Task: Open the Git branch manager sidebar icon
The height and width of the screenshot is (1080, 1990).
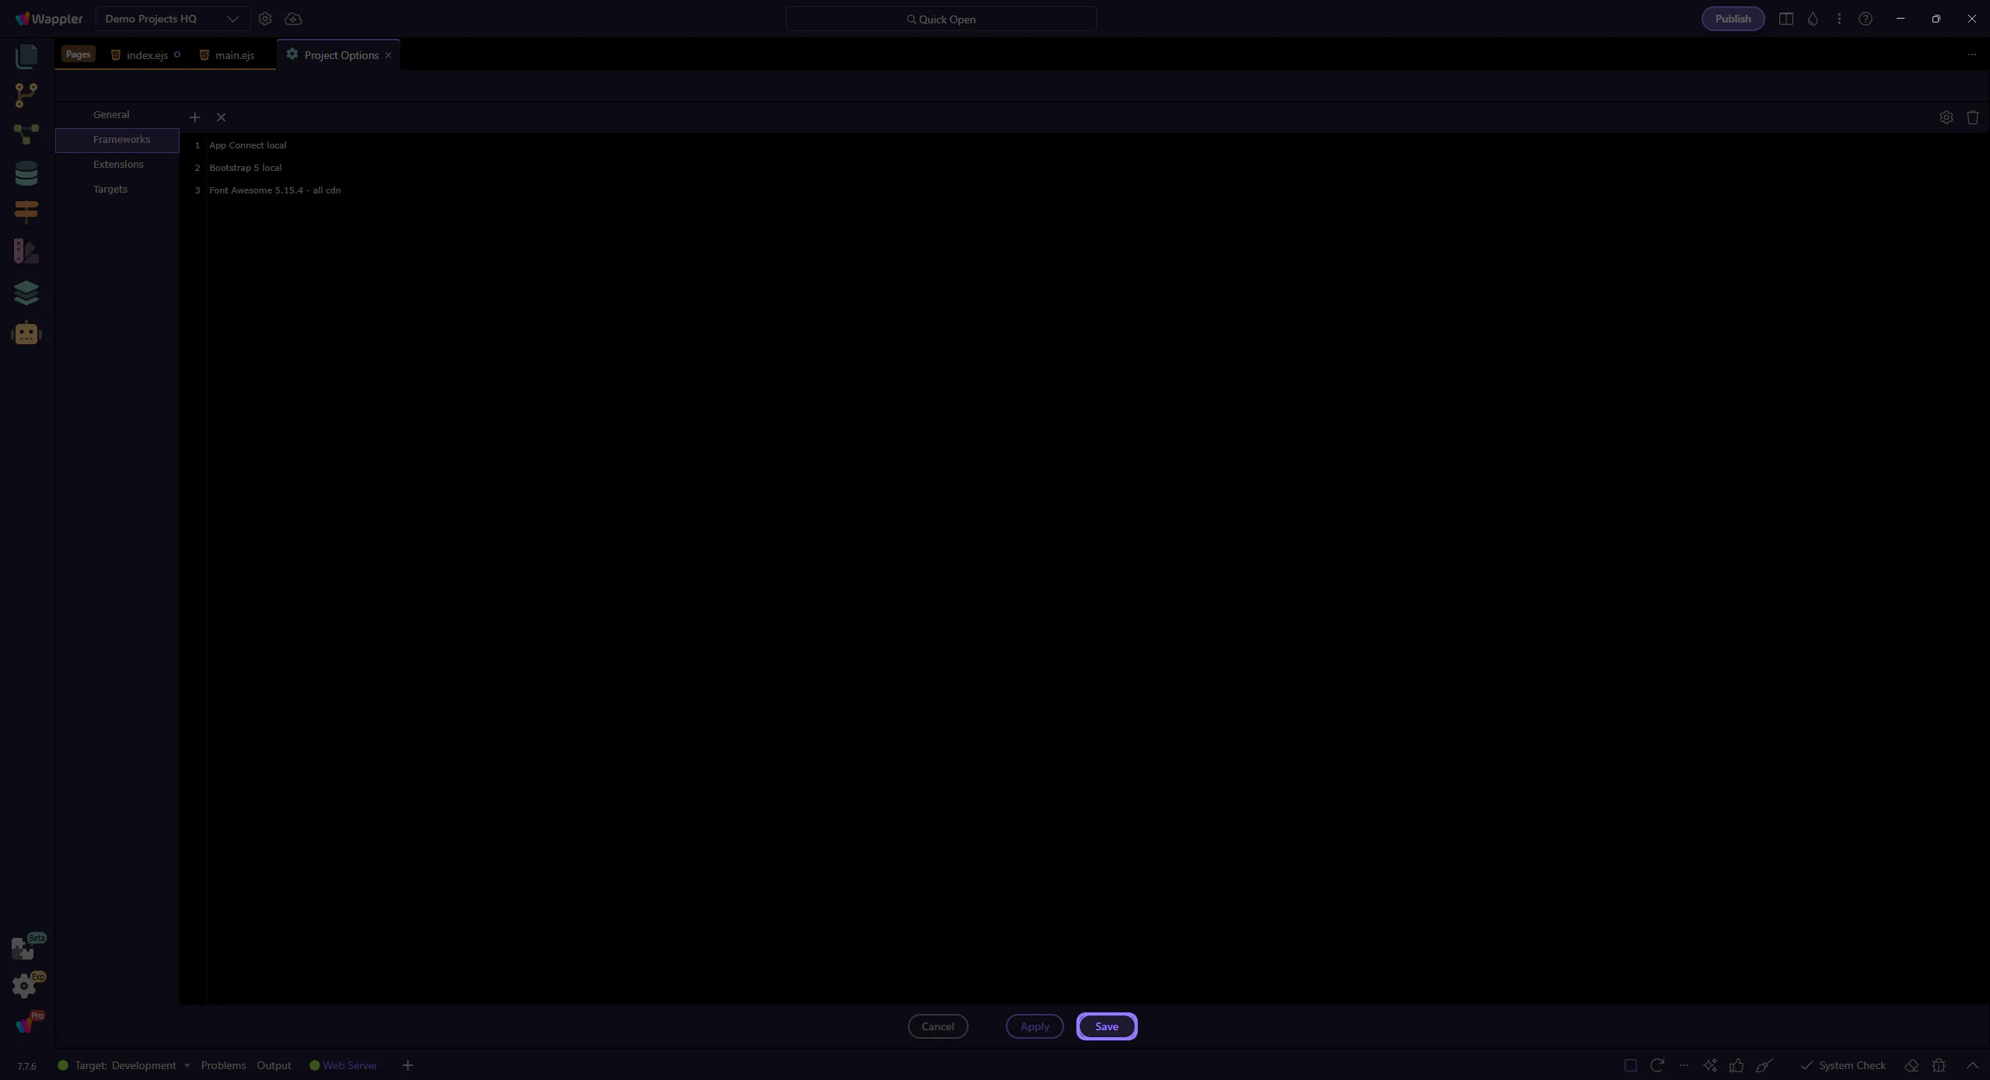Action: pos(26,95)
